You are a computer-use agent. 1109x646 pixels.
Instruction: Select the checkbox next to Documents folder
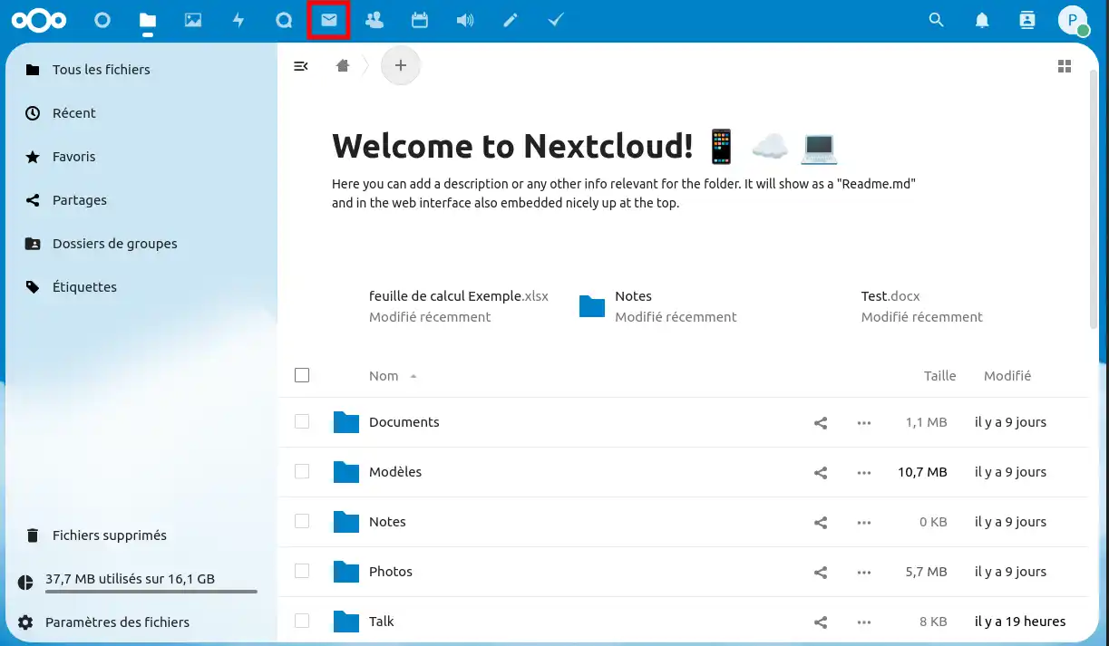[x=302, y=421]
